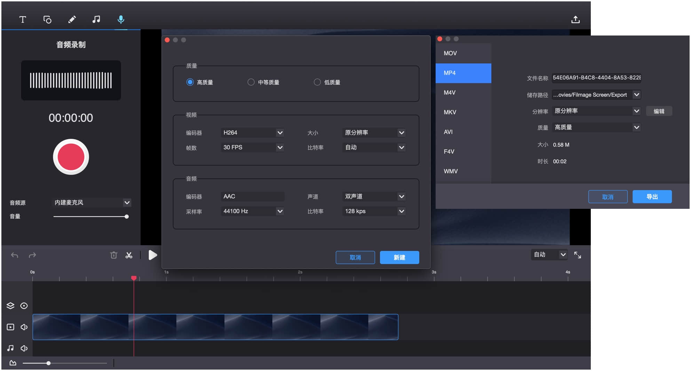Select the 低质量 radio button
Viewport: 691px width, 371px height.
point(317,82)
